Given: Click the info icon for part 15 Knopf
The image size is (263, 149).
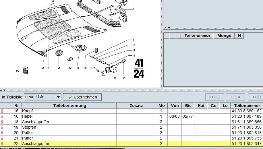Looking at the screenshot, I should [3, 111].
